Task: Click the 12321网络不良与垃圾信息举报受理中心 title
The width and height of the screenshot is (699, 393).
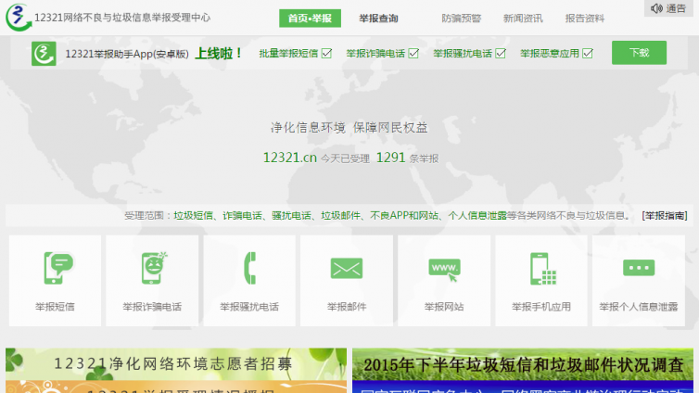Action: 122,18
